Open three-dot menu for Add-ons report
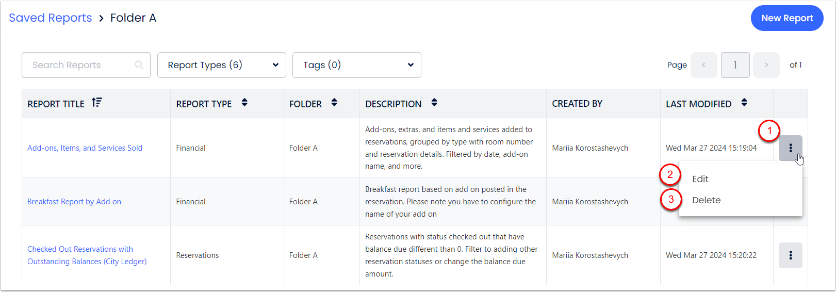 point(790,148)
